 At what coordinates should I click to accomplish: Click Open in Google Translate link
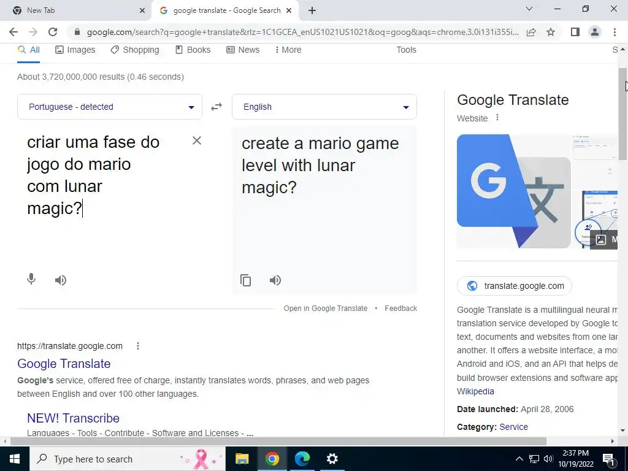[325, 308]
